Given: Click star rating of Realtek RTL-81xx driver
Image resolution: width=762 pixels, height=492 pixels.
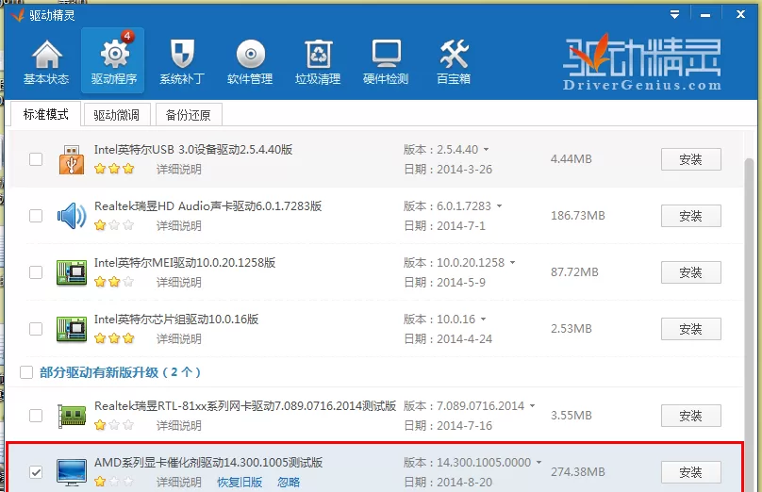Looking at the screenshot, I should click(x=114, y=425).
